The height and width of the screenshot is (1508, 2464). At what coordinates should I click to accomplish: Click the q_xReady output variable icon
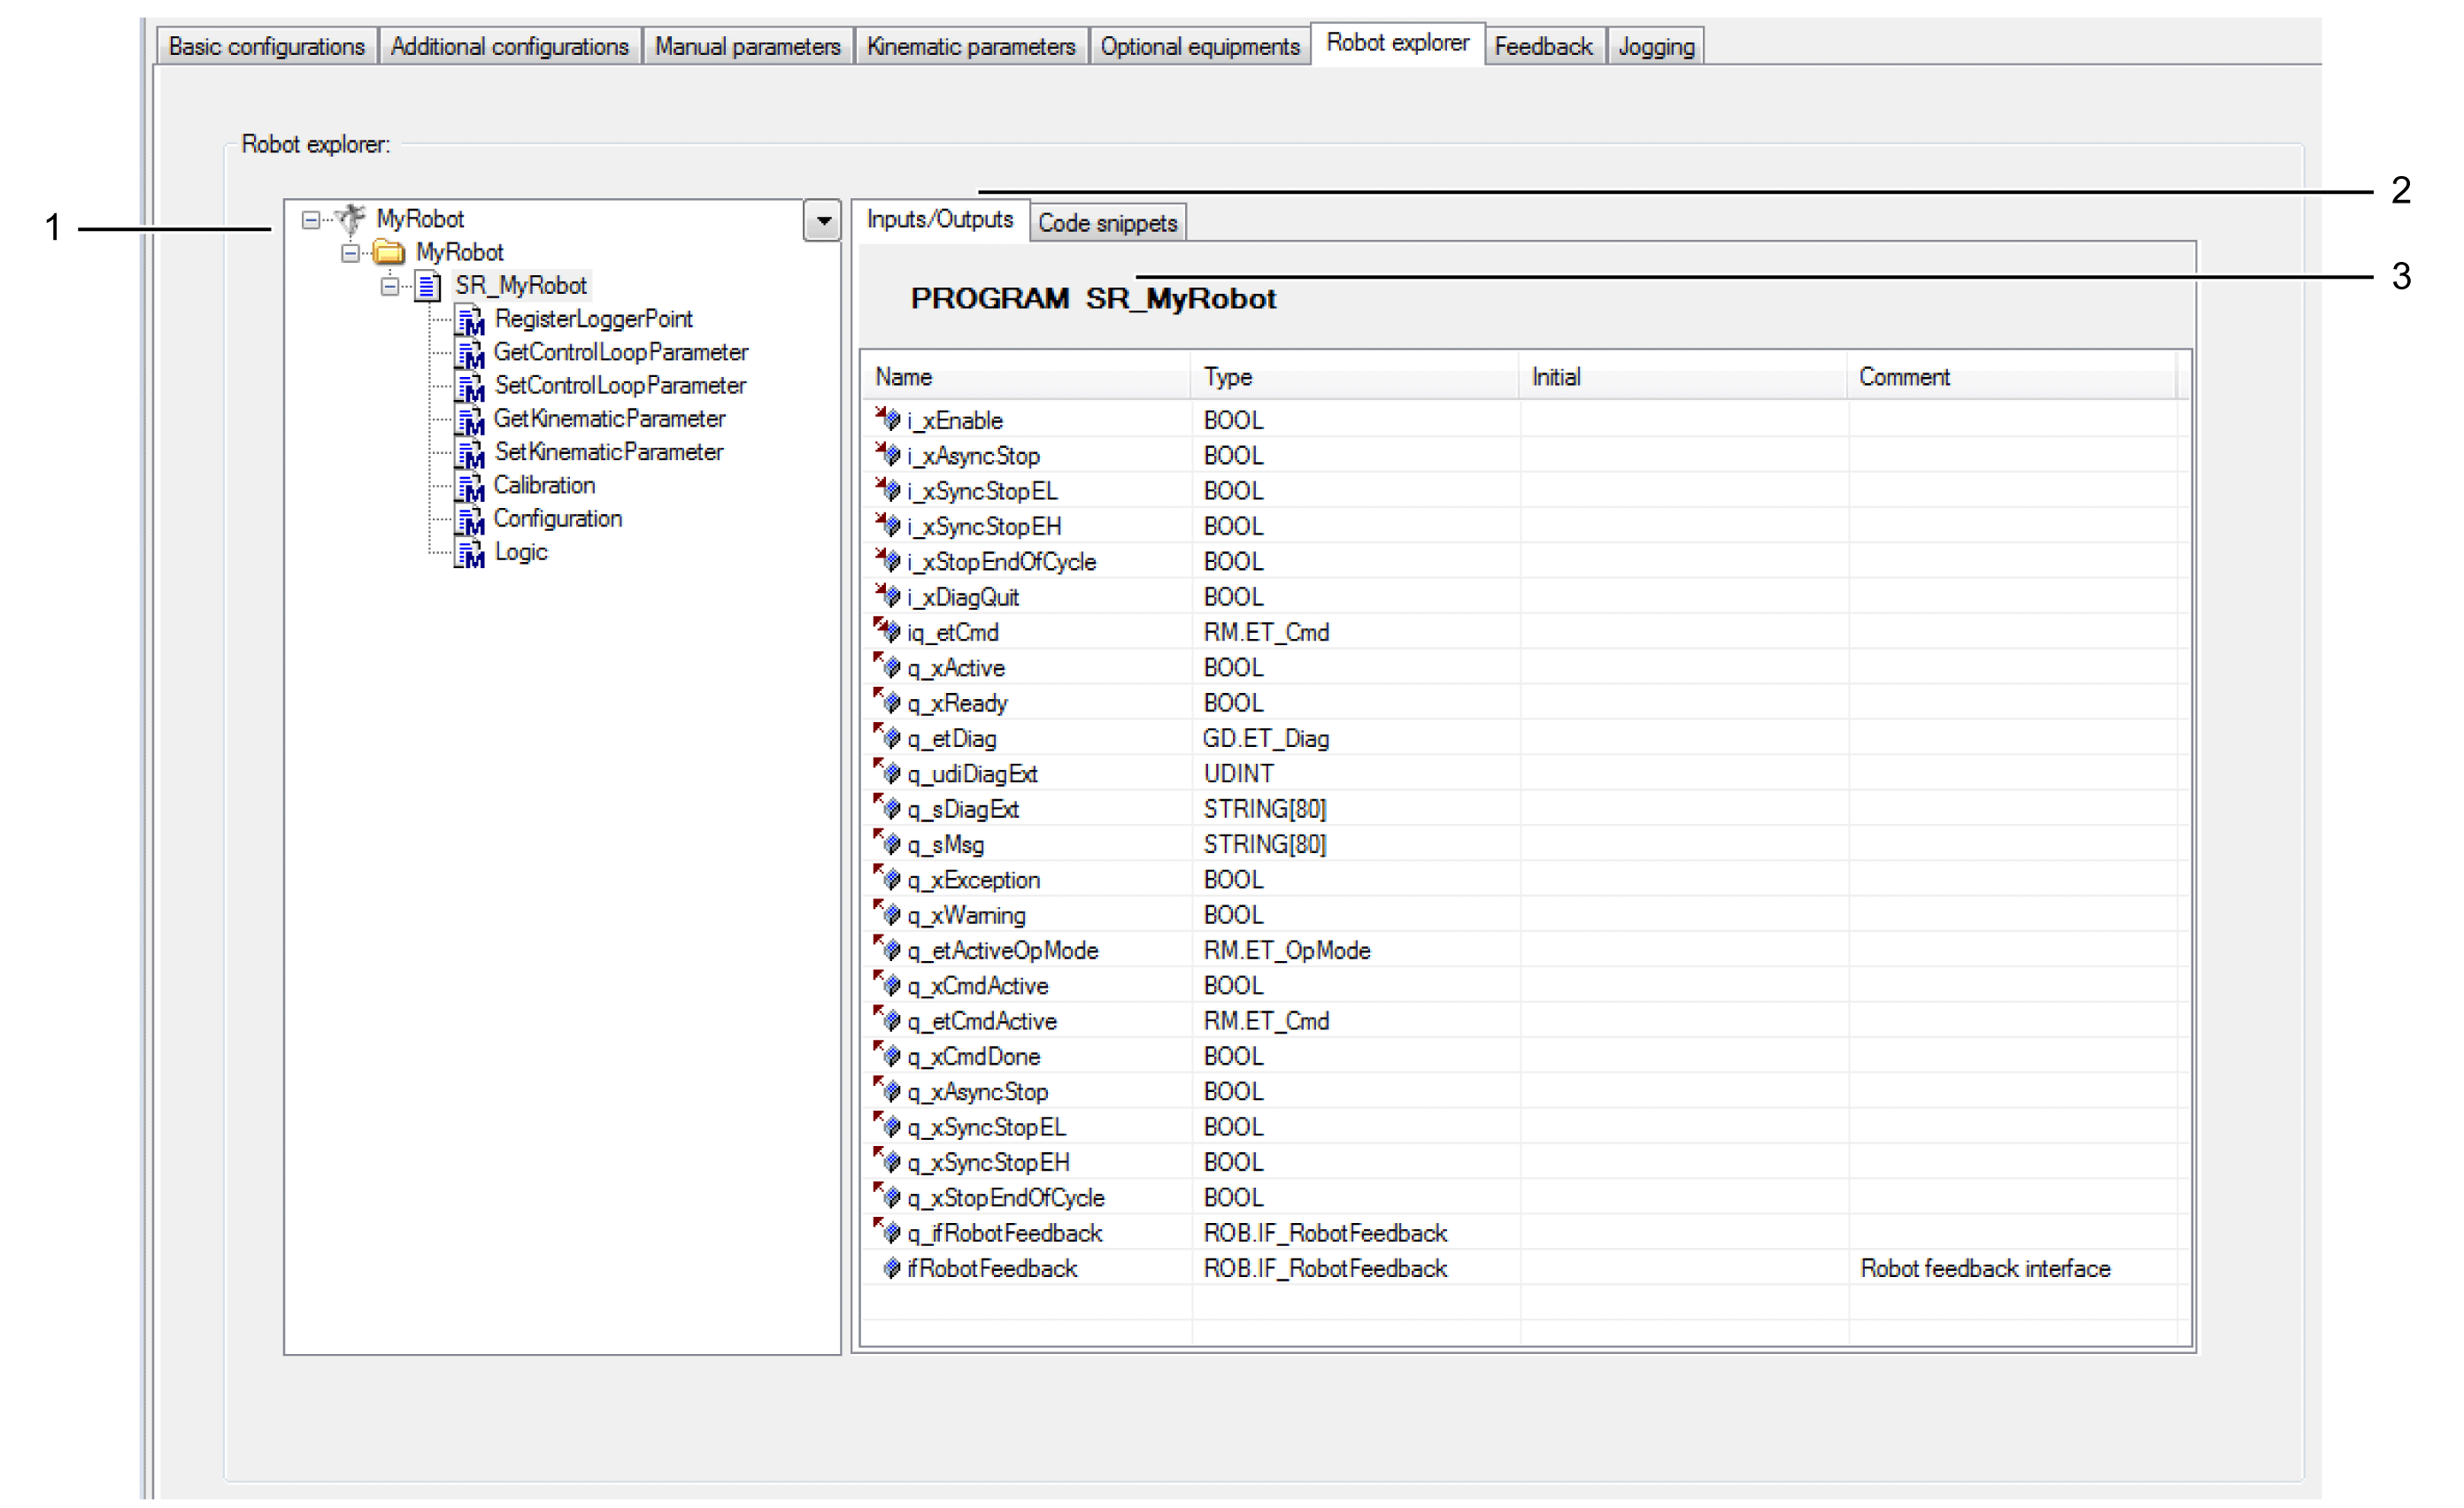(x=888, y=702)
